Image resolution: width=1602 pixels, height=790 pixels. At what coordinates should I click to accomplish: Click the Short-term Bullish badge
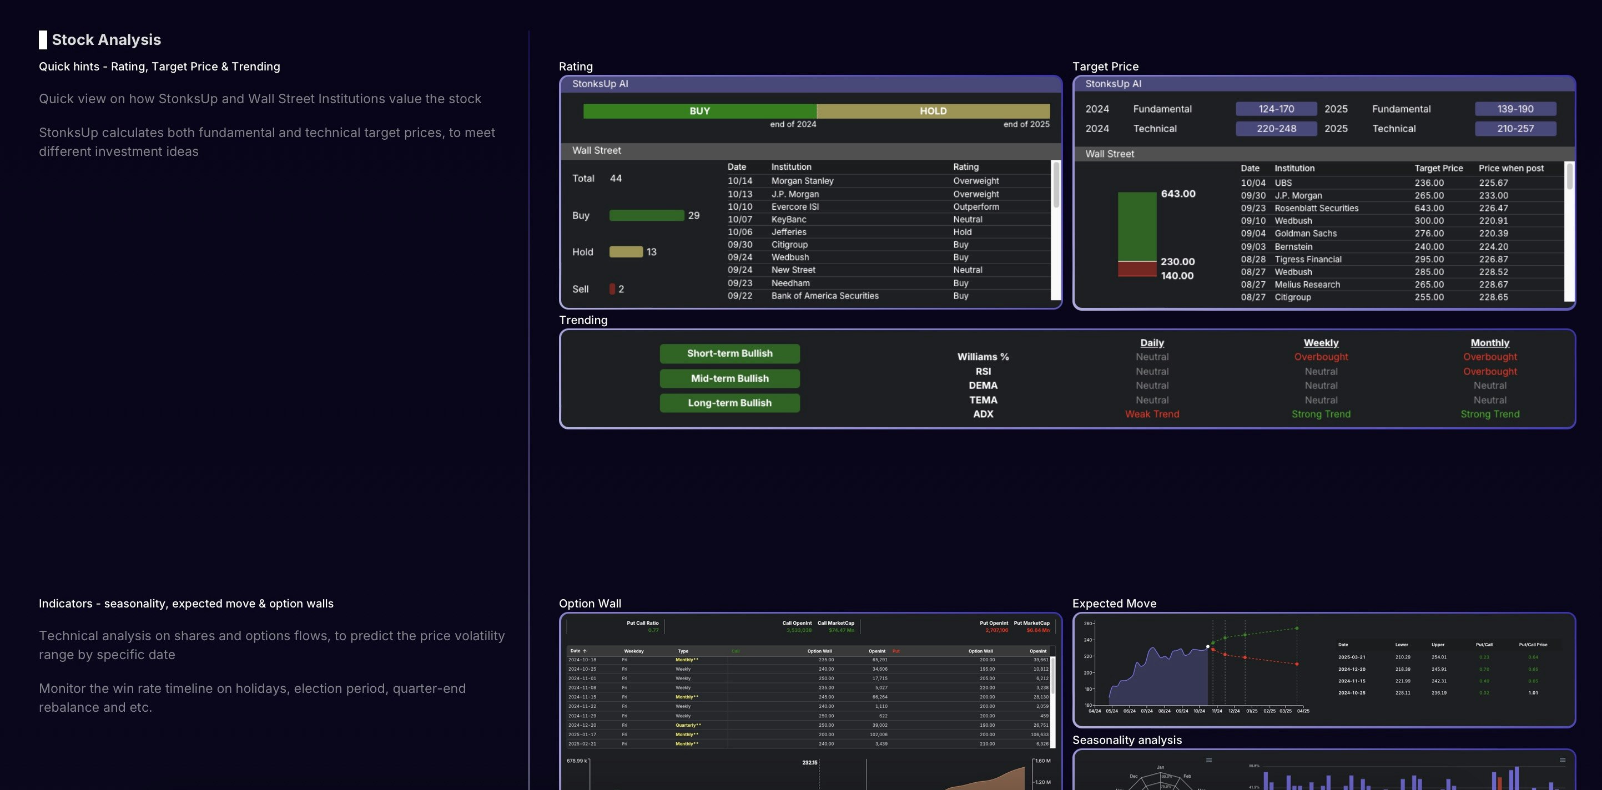tap(729, 353)
